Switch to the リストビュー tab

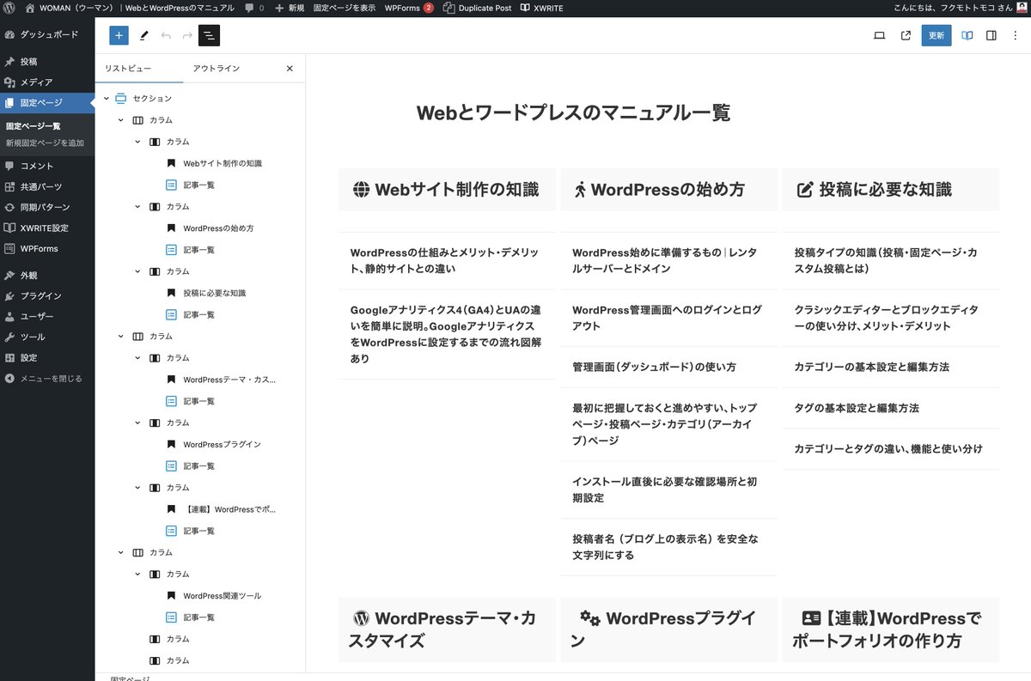click(x=128, y=69)
